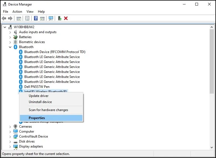Select Update driver in the context menu
Image resolution: width=216 pixels, height=158 pixels.
(38, 96)
